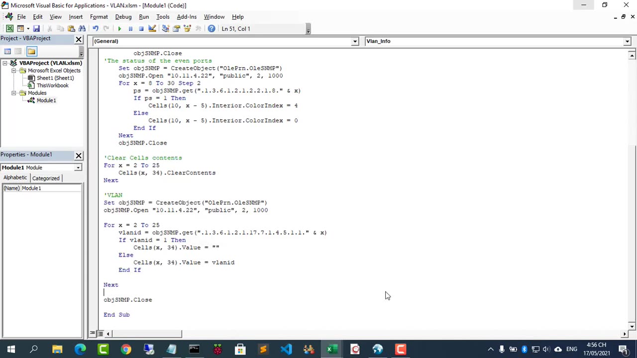Click the 'End Sub' line in code
Viewport: 637px width, 358px height.
coord(116,315)
